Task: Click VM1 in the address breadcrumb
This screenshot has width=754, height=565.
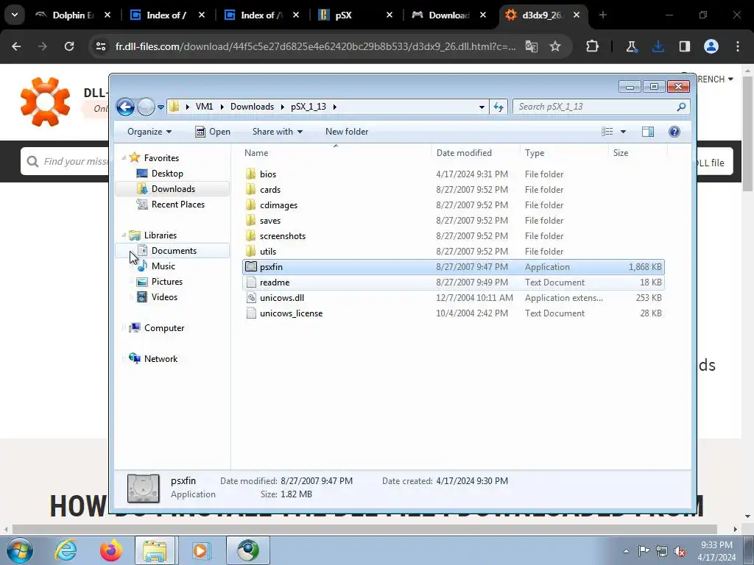Action: click(x=204, y=107)
